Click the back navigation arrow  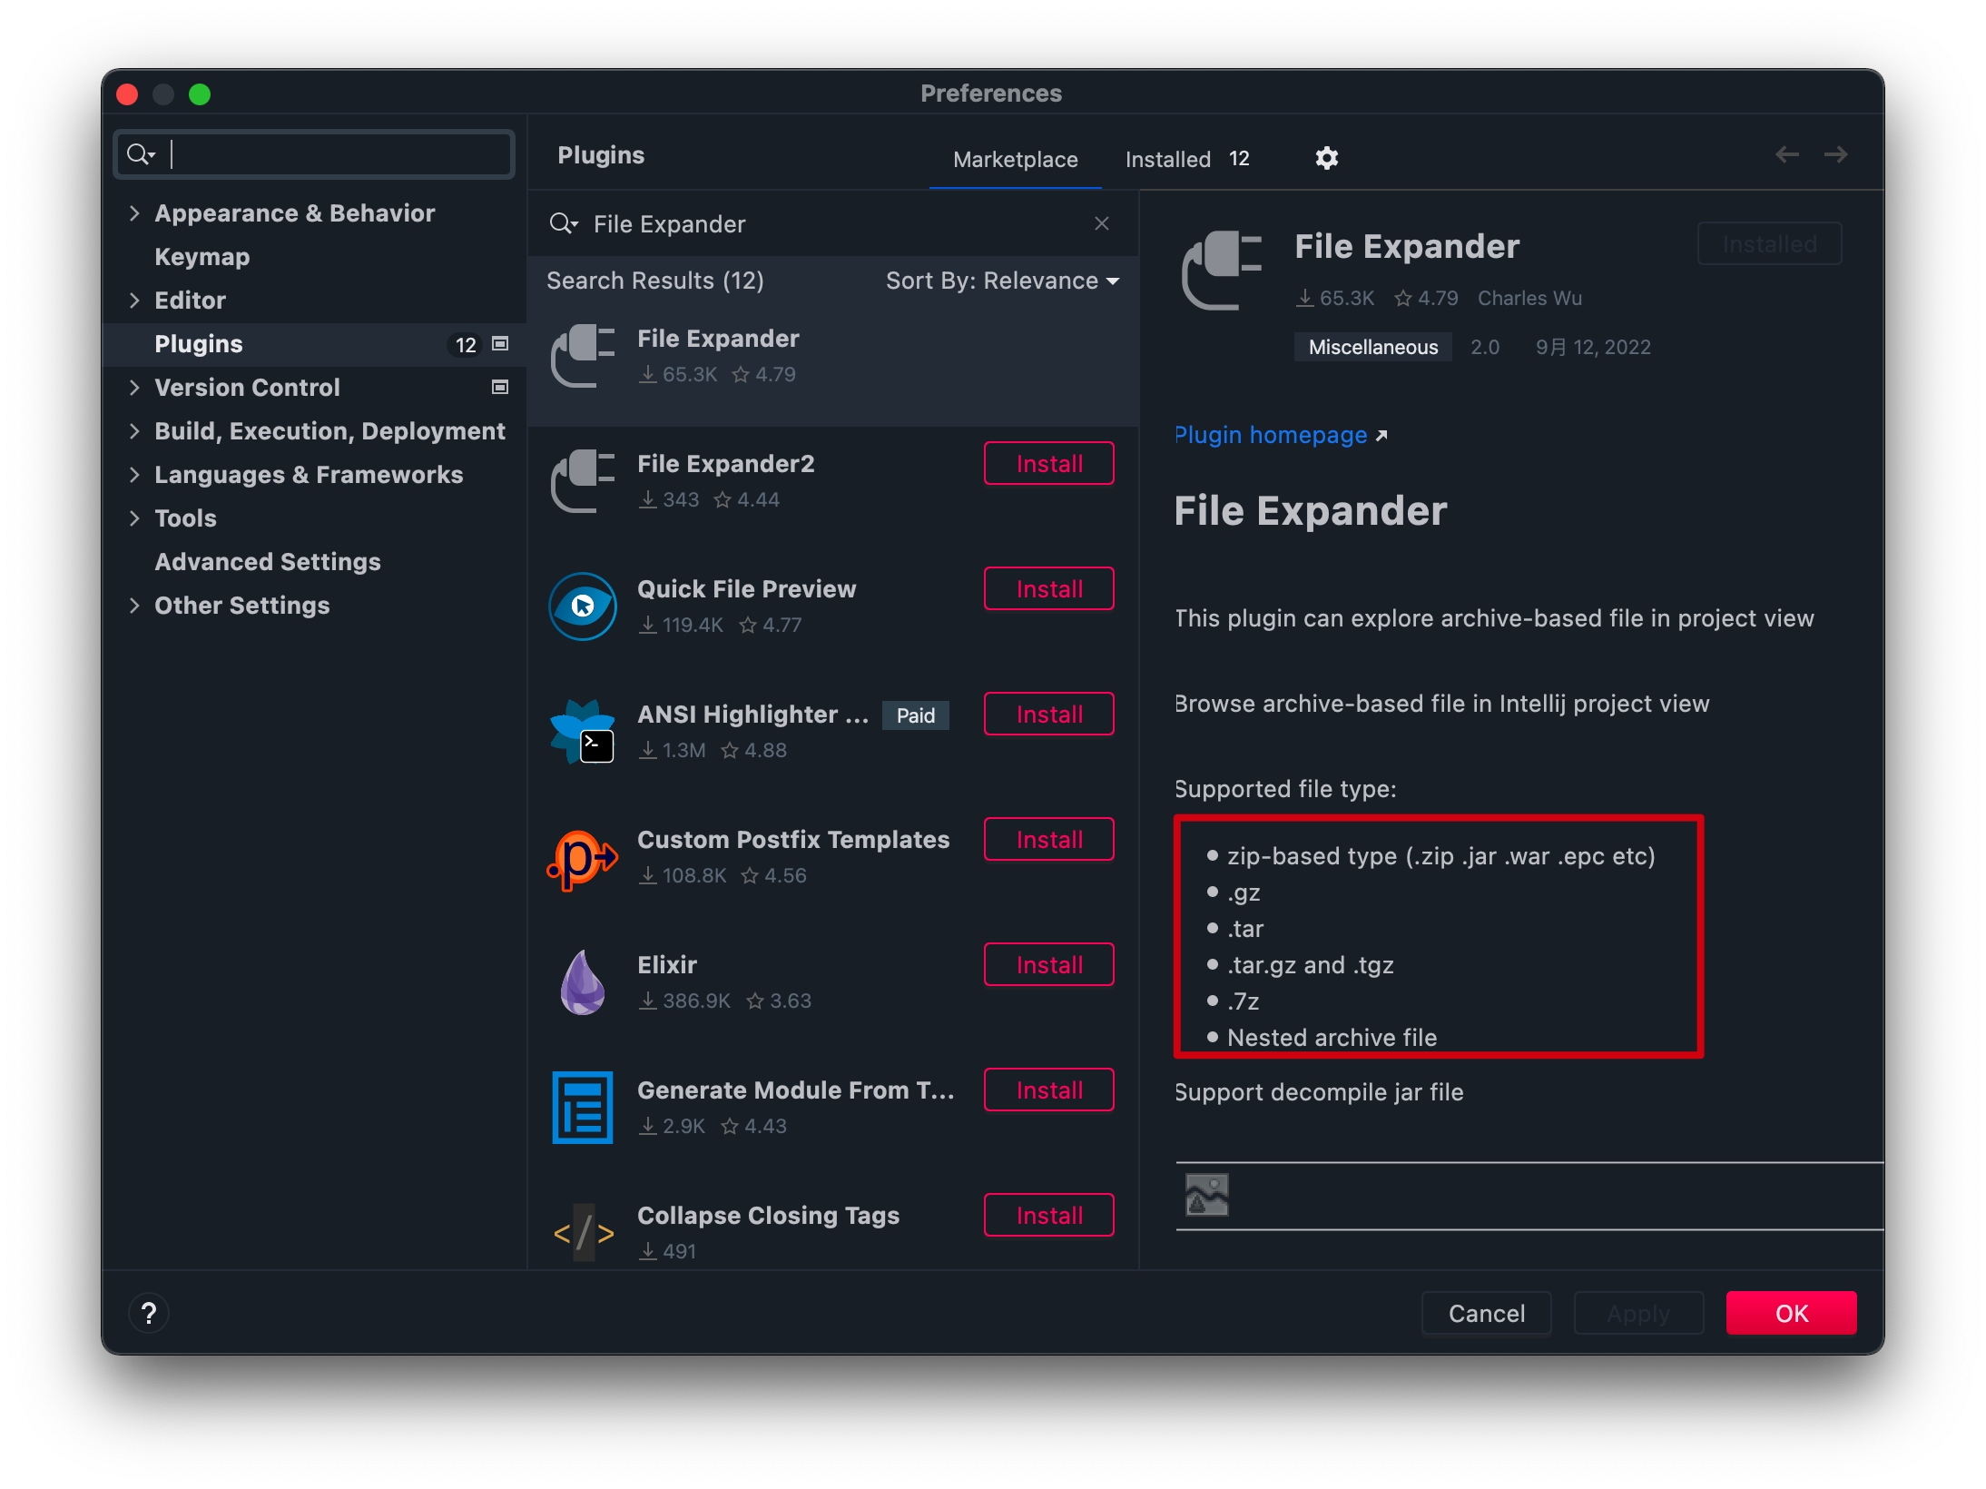1786,155
